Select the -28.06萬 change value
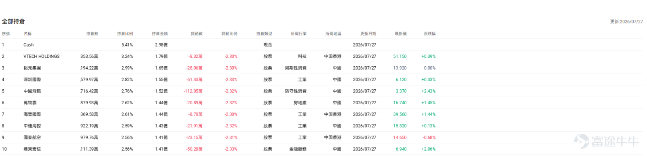The image size is (647, 156). [x=194, y=68]
